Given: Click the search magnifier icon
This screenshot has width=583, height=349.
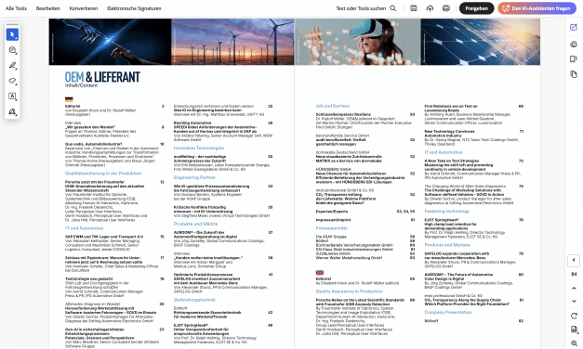Looking at the screenshot, I should 393,8.
